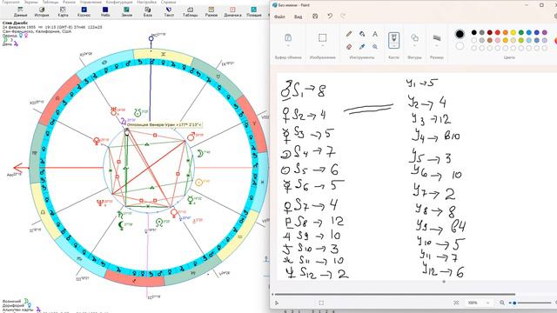Image resolution: width=557 pixels, height=313 pixels.
Task: Pick the green color swatch in Paint
Action: (520, 32)
